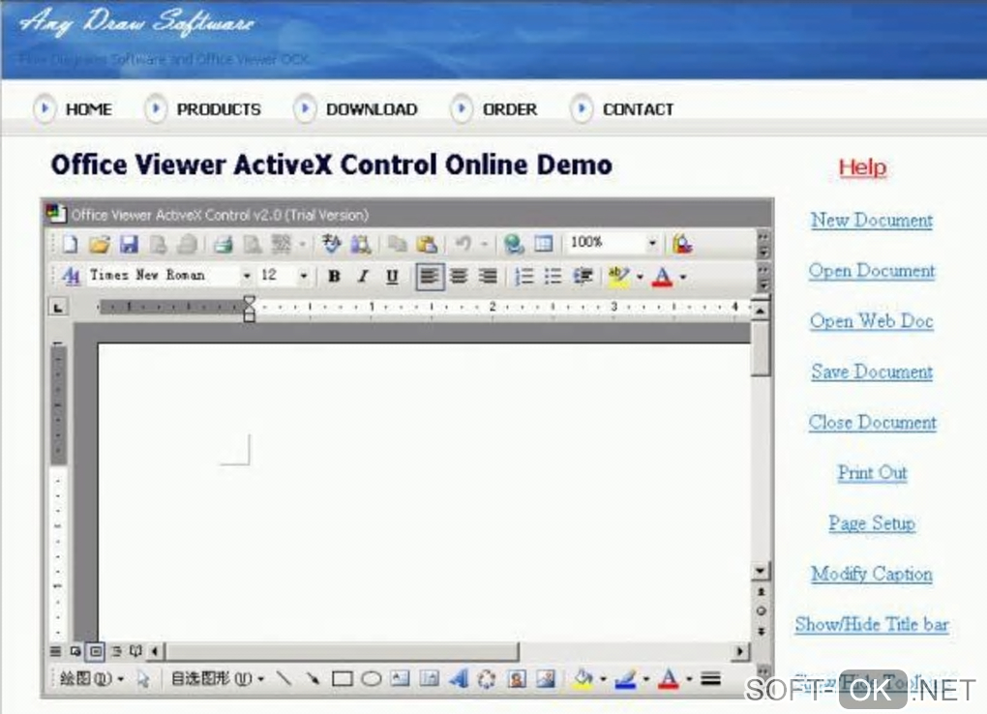The image size is (987, 714).
Task: Click the tab stop selector on ruler
Action: (x=58, y=308)
